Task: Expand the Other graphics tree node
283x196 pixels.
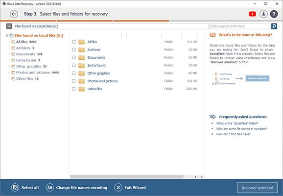Action: (9, 66)
